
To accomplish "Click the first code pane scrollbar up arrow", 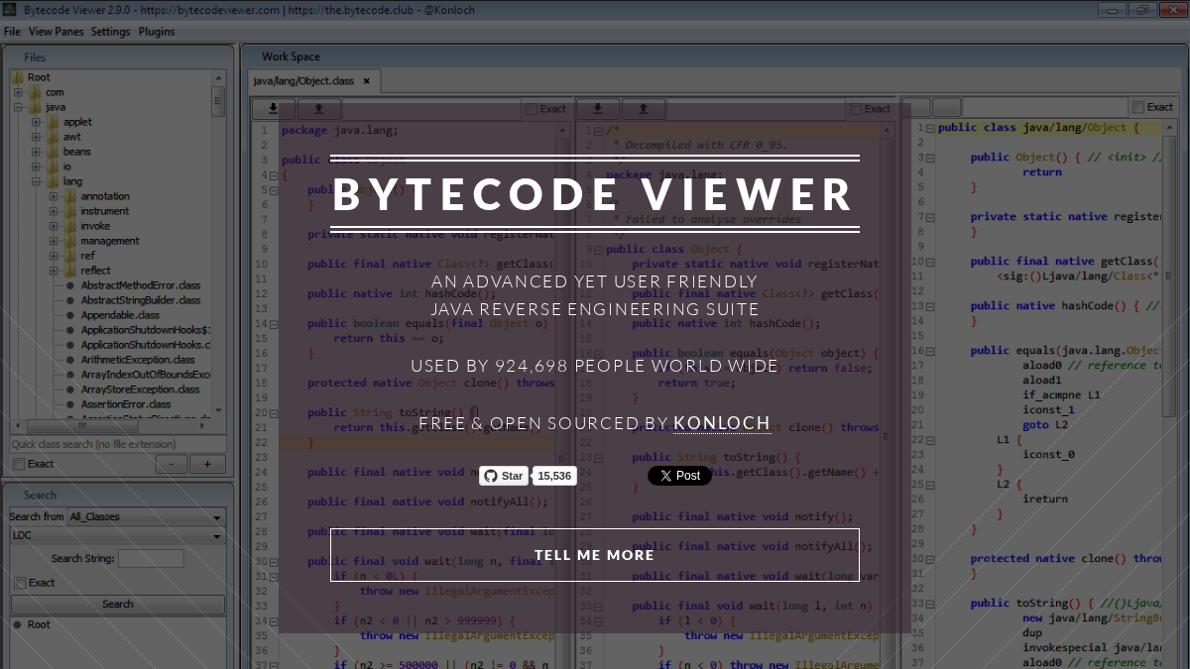I will 561,130.
